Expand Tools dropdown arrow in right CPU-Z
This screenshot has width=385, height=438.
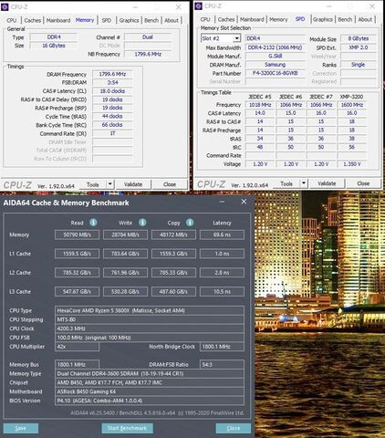[304, 183]
